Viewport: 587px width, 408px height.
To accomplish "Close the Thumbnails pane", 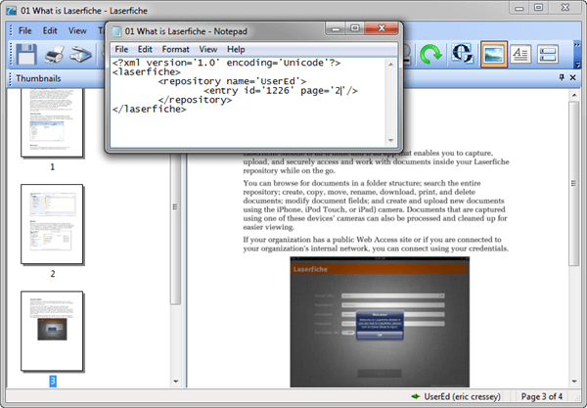I will 572,77.
